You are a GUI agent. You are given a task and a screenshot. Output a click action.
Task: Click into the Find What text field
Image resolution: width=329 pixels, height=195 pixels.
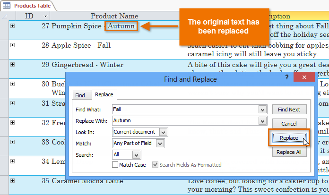click(185, 110)
